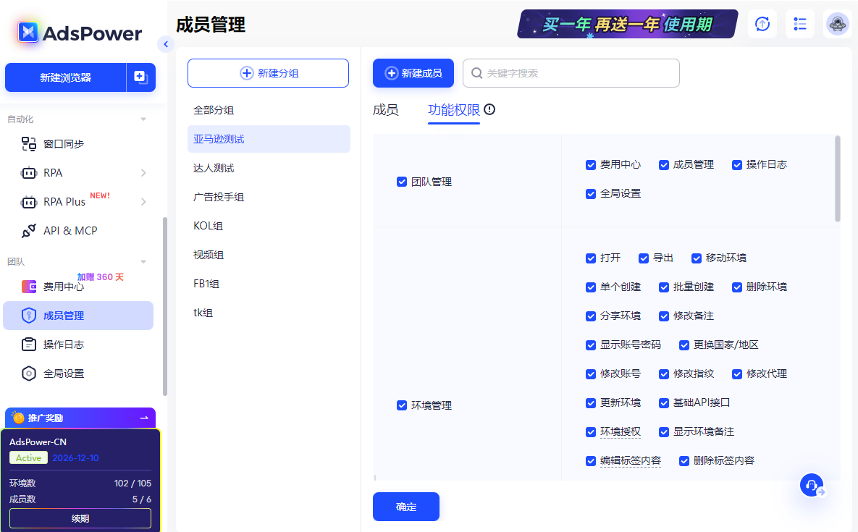This screenshot has width=858, height=532.
Task: Click the sync refresh icon top right
Action: tap(762, 24)
